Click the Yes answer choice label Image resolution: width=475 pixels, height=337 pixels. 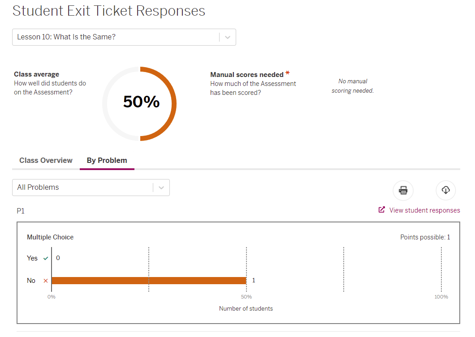tap(32, 258)
